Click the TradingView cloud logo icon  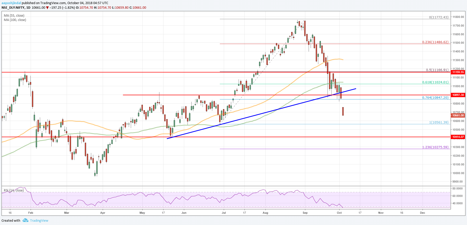25,220
